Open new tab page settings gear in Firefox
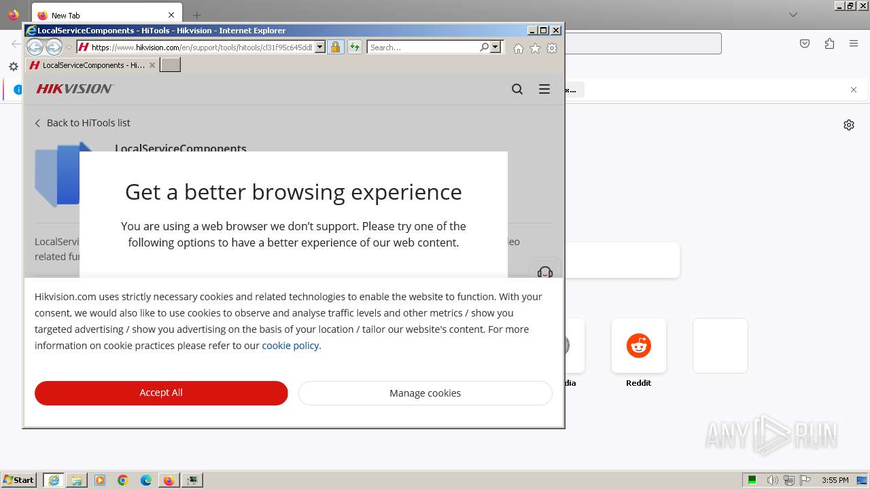The width and height of the screenshot is (870, 489). pos(849,125)
